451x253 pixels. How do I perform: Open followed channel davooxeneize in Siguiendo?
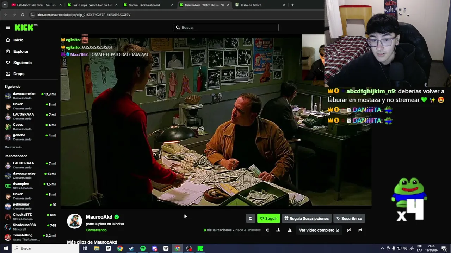pyautogui.click(x=30, y=96)
